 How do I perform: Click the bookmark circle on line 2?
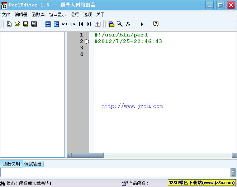87,41
